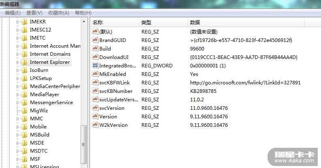The image size is (321, 168).
Task: Click the REG_DWORD type cell
Action: (157, 66)
